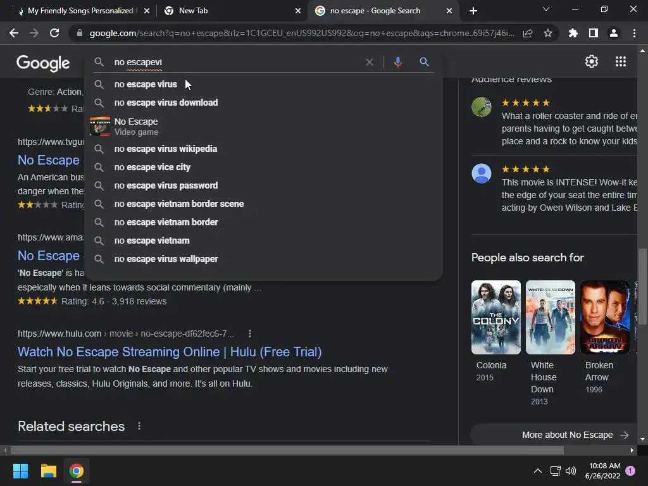Open the Google apps grid icon
This screenshot has height=486, width=648.
click(621, 61)
